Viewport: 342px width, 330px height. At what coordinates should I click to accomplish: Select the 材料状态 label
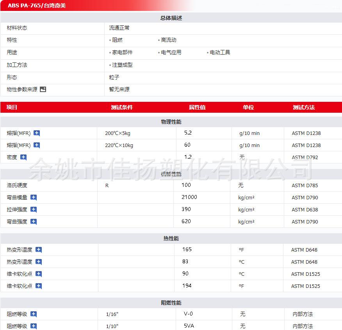pyautogui.click(x=17, y=28)
